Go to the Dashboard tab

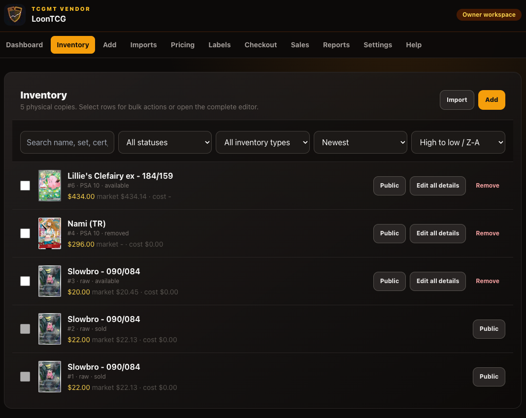pos(25,45)
